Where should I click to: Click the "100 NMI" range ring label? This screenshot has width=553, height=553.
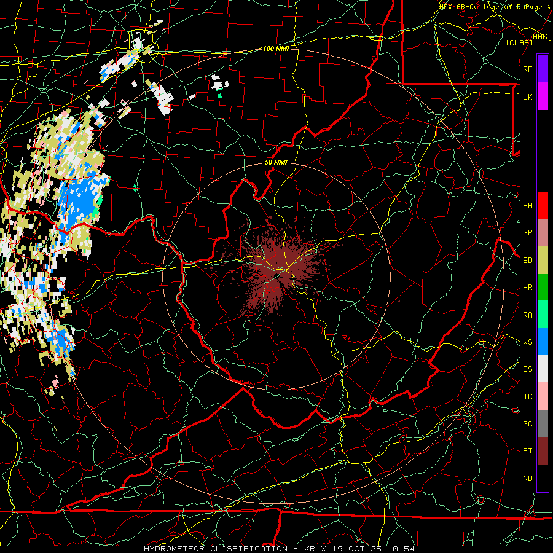coord(276,49)
